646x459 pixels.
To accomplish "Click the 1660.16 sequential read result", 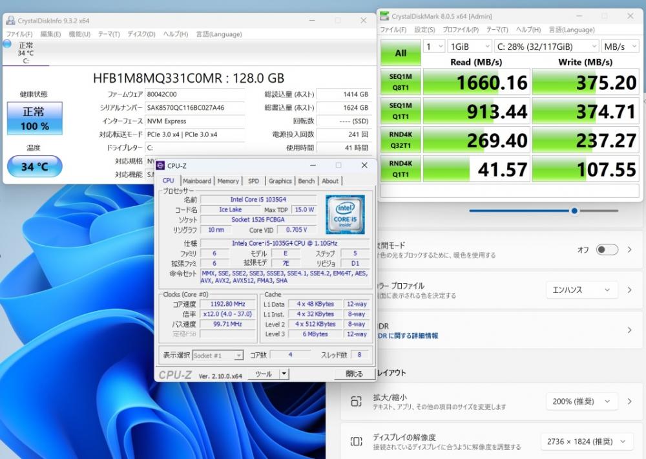I will [476, 81].
